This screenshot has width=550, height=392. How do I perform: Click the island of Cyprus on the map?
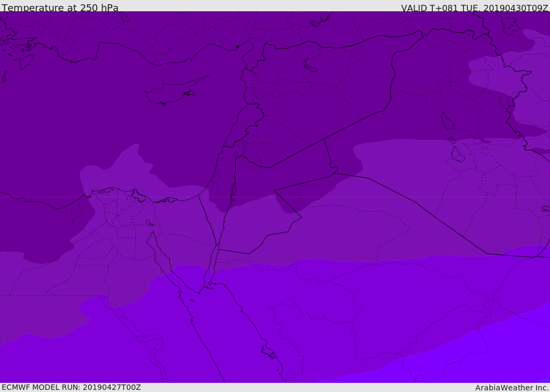pyautogui.click(x=176, y=91)
